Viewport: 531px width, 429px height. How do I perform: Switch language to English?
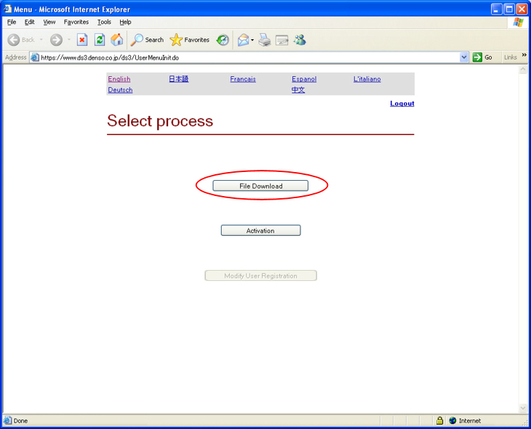tap(119, 79)
